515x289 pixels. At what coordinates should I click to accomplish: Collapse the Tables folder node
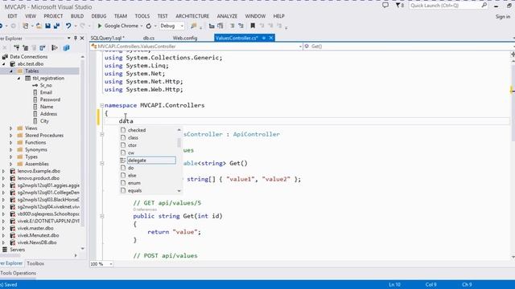click(11, 71)
